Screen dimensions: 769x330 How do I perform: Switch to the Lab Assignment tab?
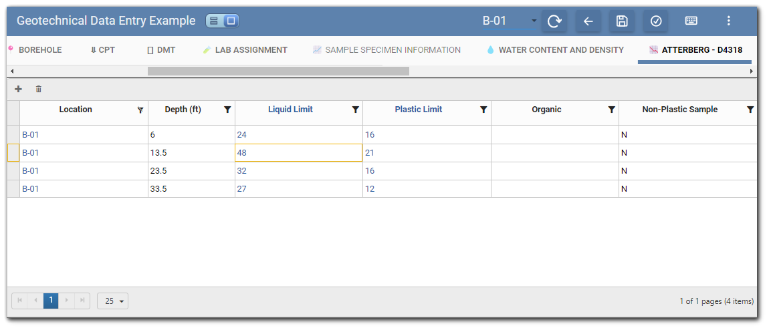(x=245, y=50)
